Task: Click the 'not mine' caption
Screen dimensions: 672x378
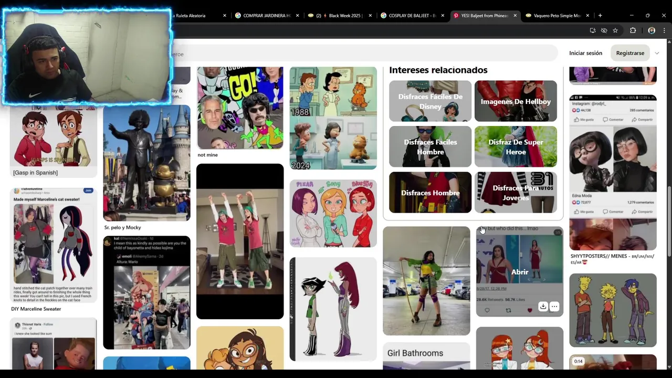Action: 207,155
